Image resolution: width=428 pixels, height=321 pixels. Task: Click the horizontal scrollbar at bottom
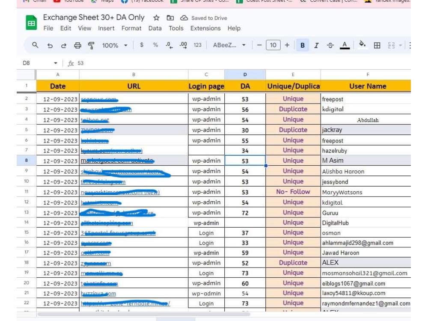pyautogui.click(x=143, y=315)
